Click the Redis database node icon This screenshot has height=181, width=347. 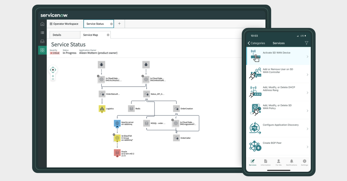[131, 109]
